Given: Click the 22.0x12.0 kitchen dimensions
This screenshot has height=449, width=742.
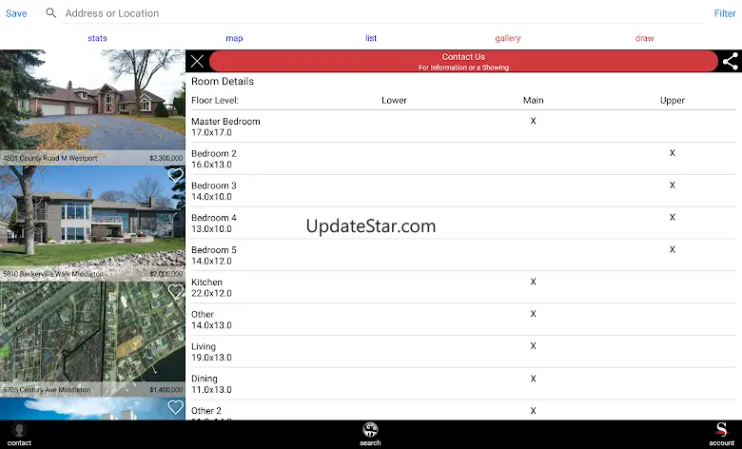Looking at the screenshot, I should coord(211,293).
